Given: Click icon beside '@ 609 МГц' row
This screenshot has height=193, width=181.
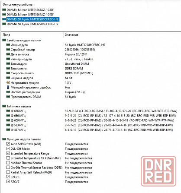Looking at the screenshot, I should tap(8, 120).
